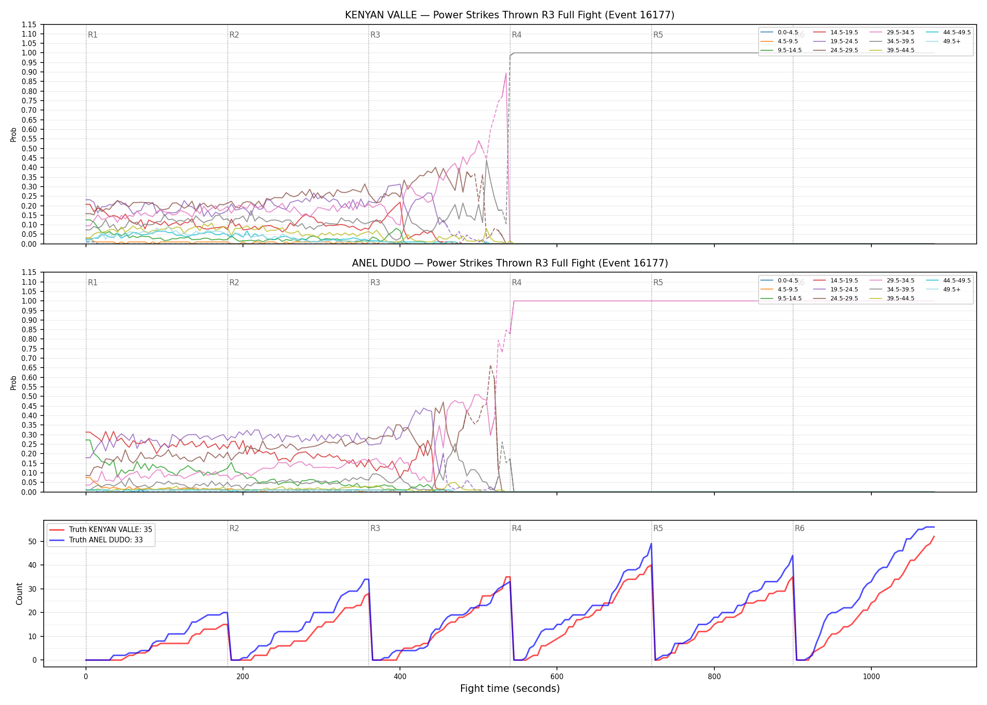987x705 pixels.
Task: Click 49.5+ legend entry in KENYAN VALLE chart
Action: (944, 41)
